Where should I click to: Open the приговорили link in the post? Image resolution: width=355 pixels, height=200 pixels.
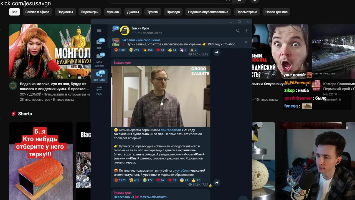[x=171, y=130]
